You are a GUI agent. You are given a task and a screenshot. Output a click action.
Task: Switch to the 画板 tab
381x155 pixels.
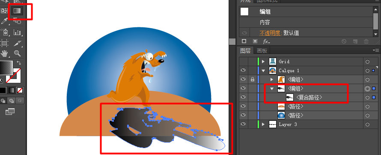tap(262, 51)
